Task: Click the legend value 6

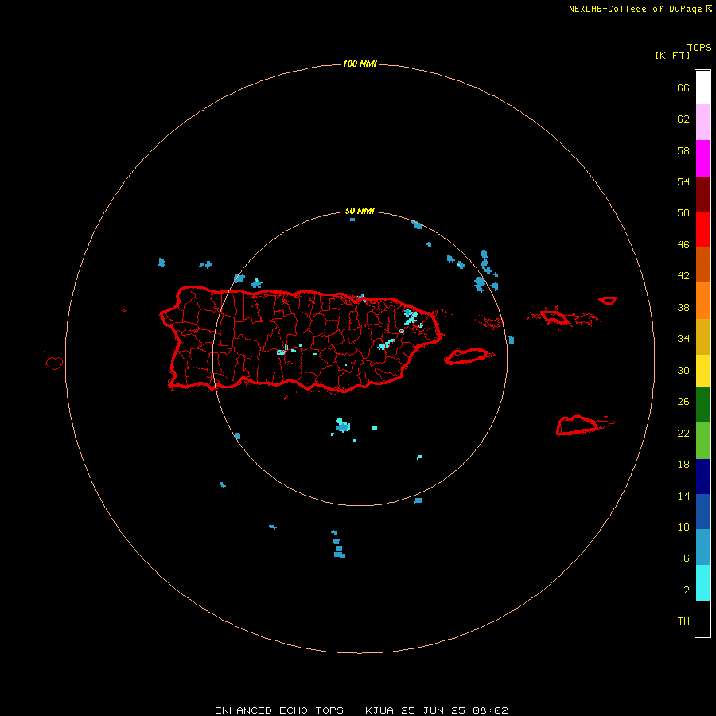Action: pyautogui.click(x=686, y=558)
